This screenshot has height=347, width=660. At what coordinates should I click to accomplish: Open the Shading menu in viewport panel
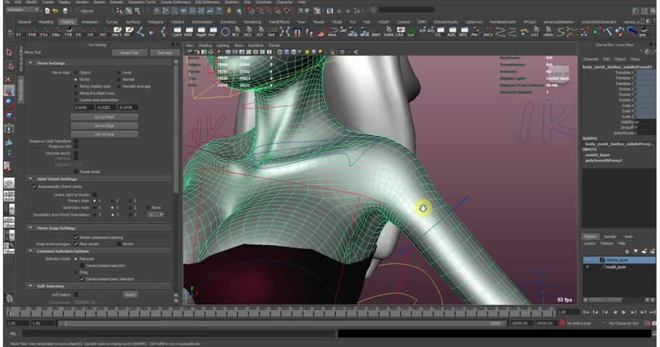pos(206,45)
